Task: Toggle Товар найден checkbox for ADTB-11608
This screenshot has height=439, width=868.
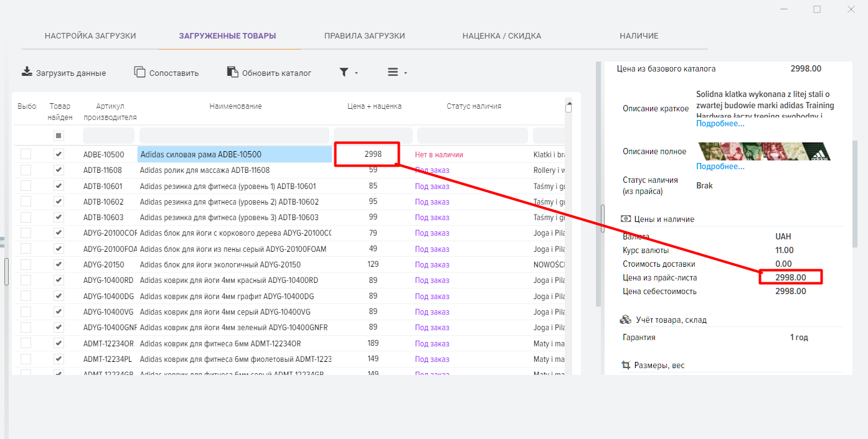Action: (x=59, y=170)
